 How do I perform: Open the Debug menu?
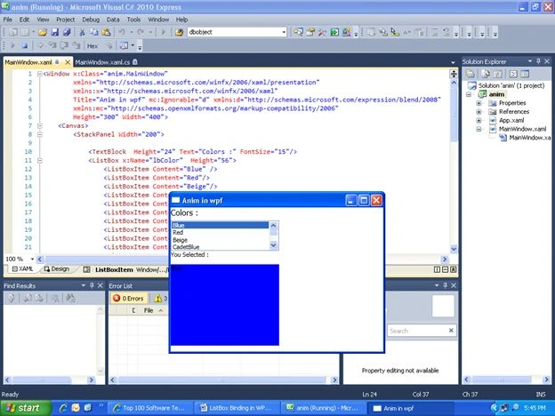pos(91,20)
